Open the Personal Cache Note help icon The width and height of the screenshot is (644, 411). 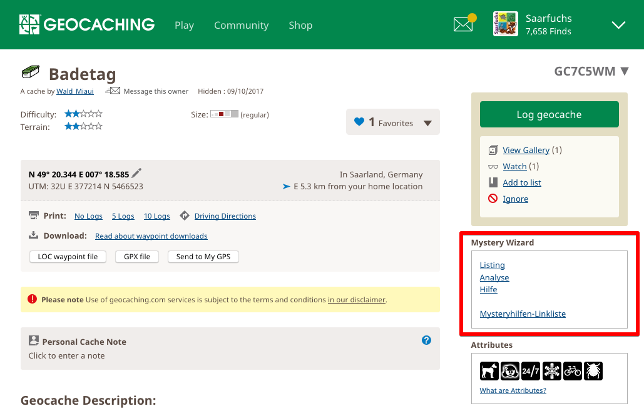click(426, 340)
